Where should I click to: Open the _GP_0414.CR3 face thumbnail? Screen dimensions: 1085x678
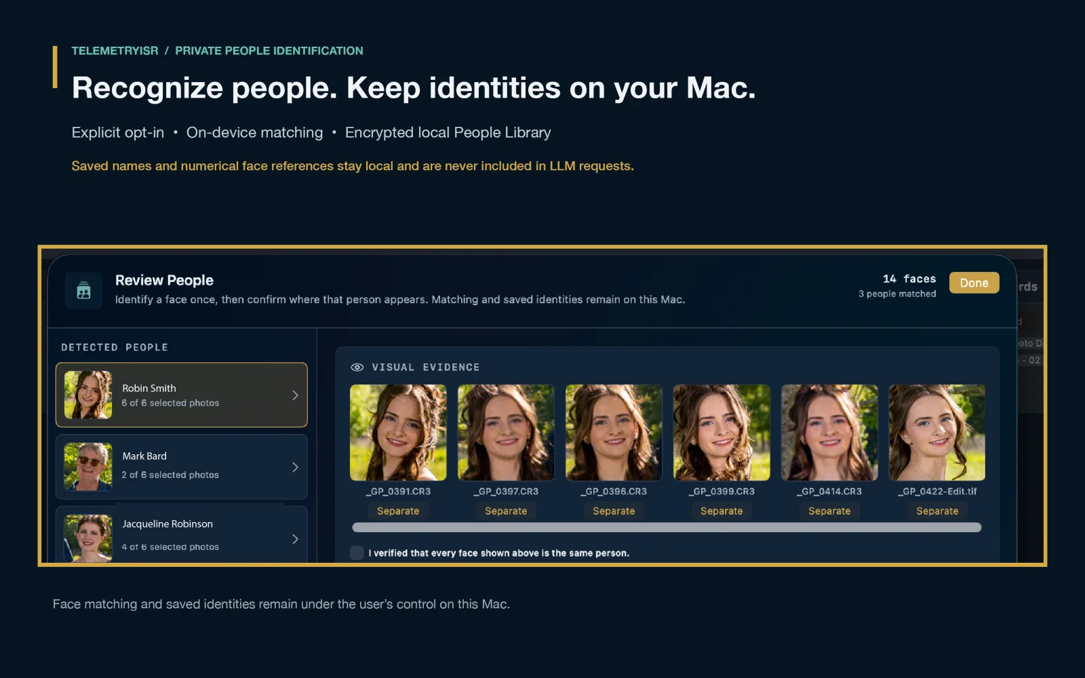[829, 433]
